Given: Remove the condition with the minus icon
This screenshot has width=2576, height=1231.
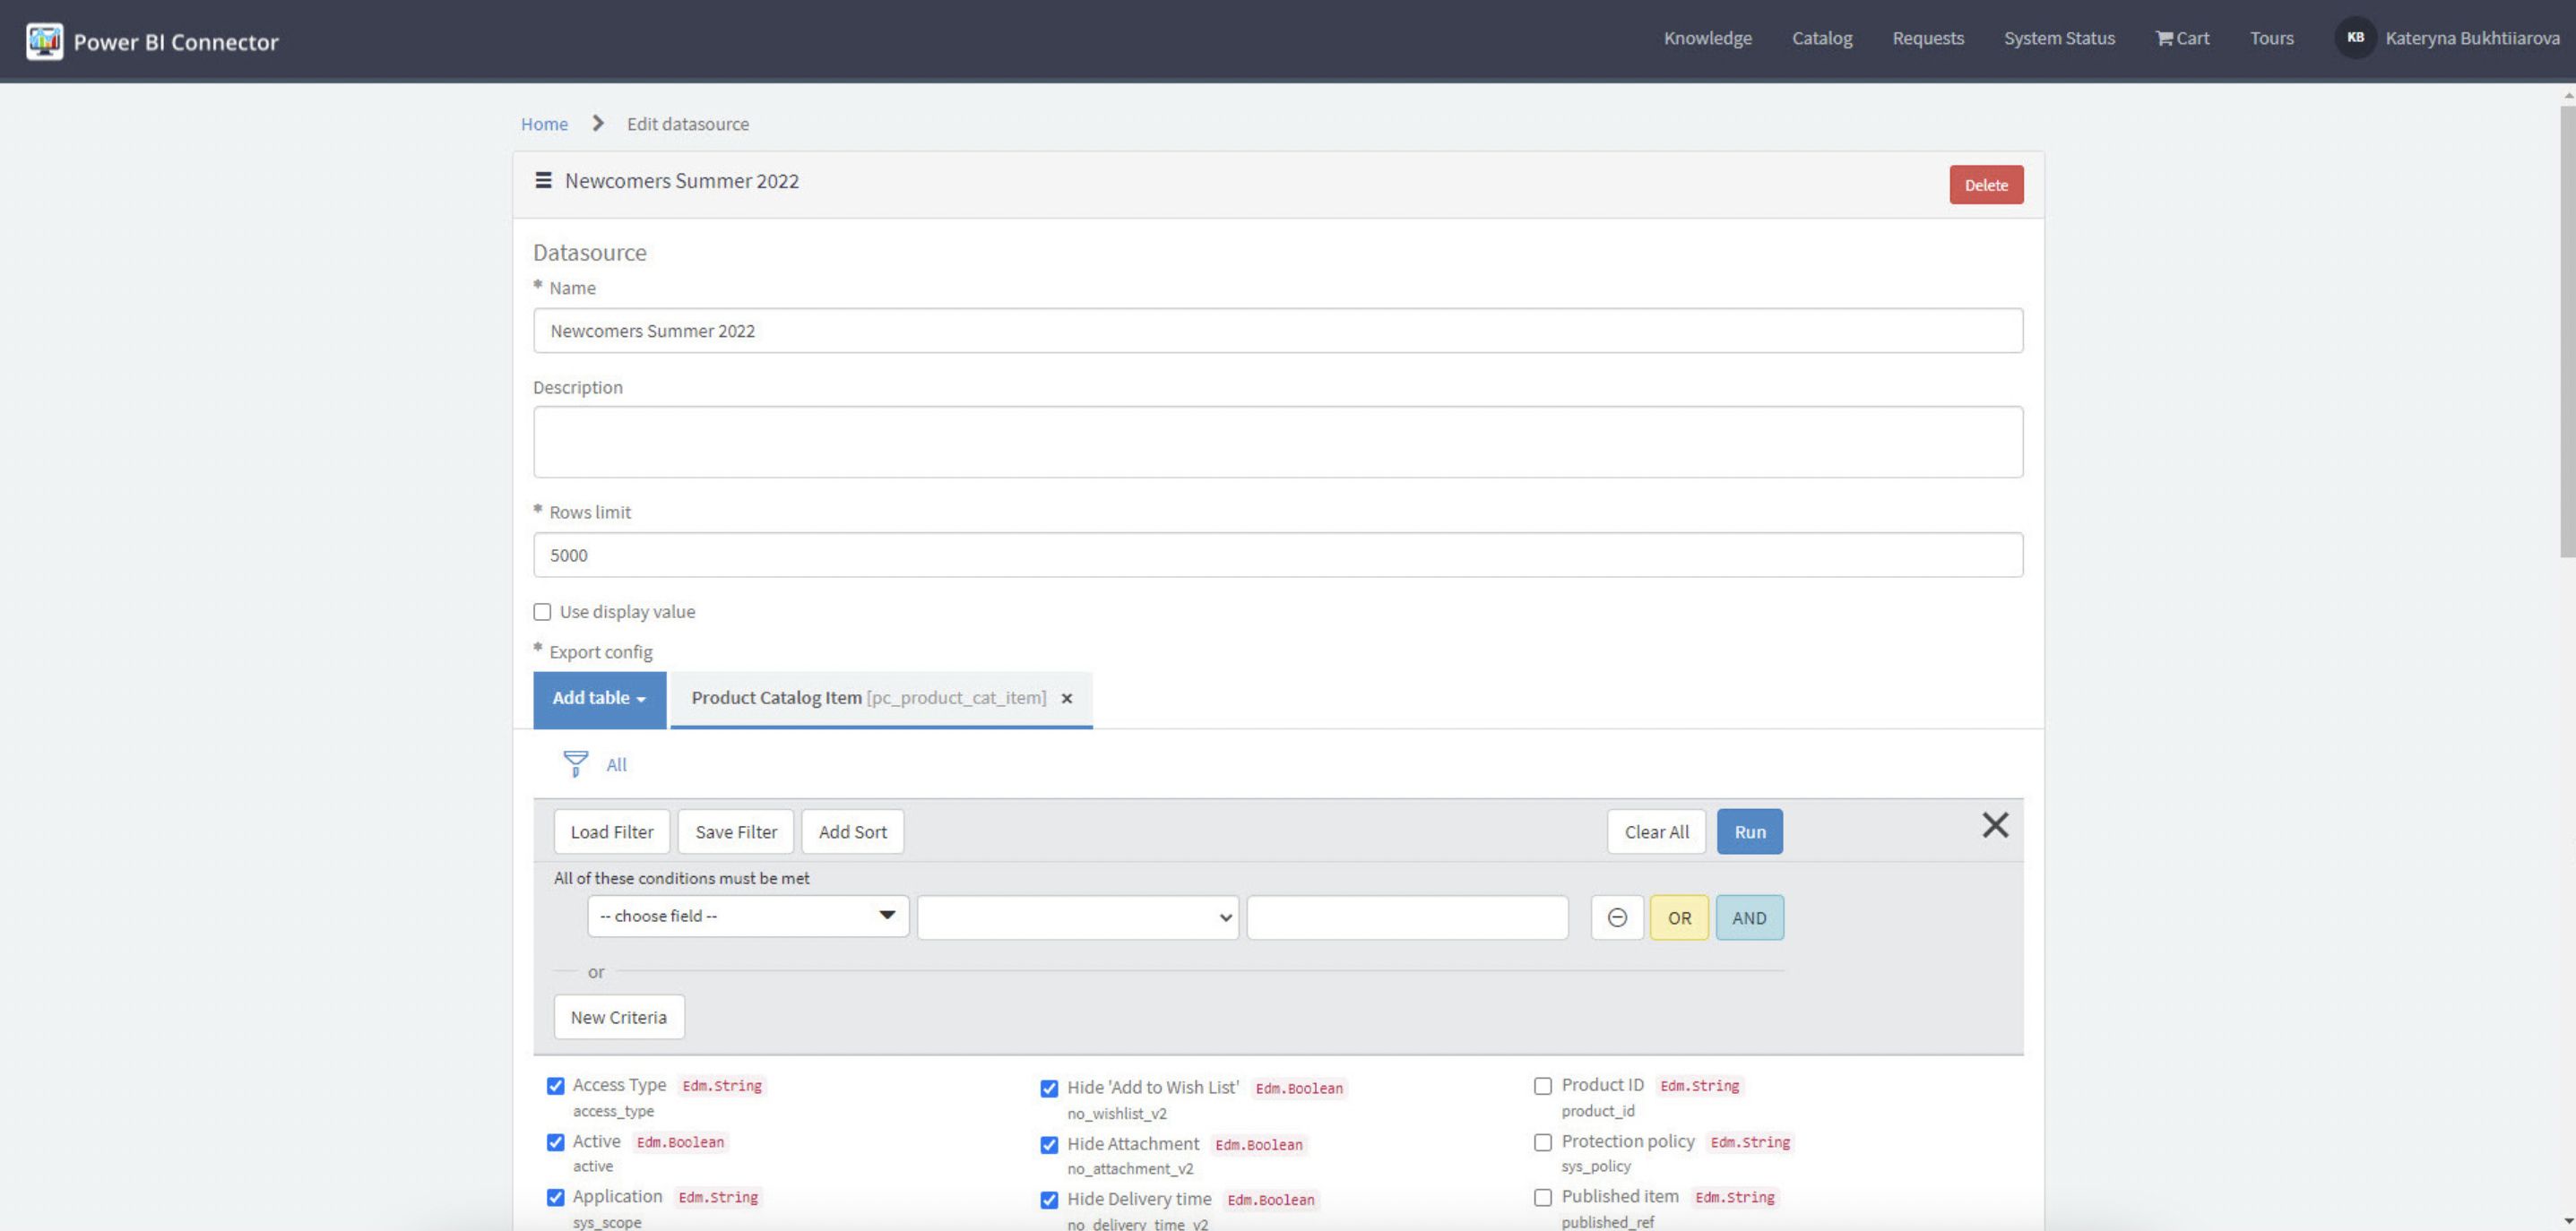Looking at the screenshot, I should pos(1617,917).
